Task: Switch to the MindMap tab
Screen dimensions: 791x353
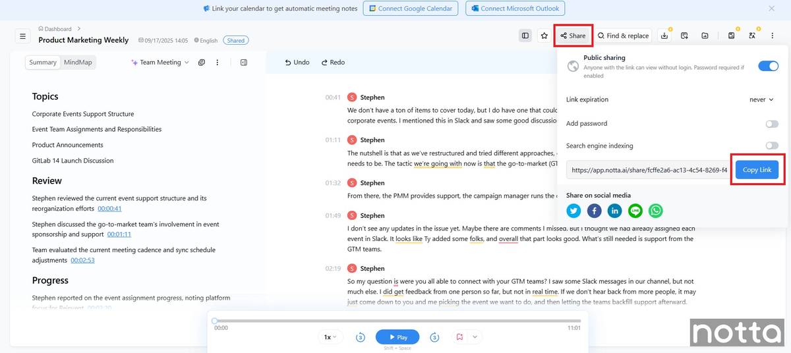Action: (78, 63)
